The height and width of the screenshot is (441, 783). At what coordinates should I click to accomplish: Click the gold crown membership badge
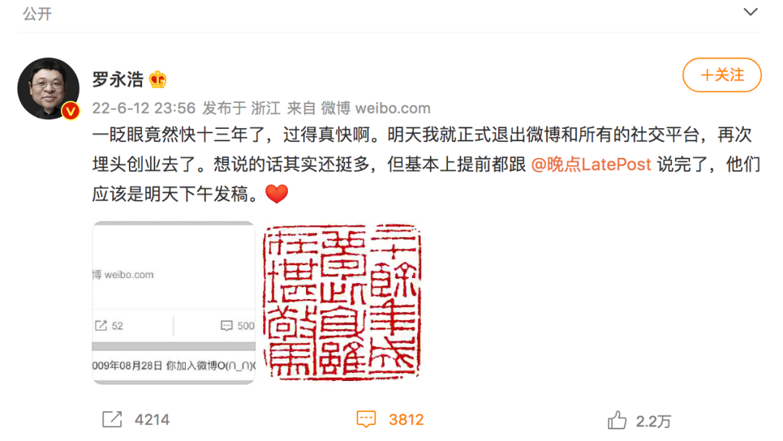click(158, 80)
